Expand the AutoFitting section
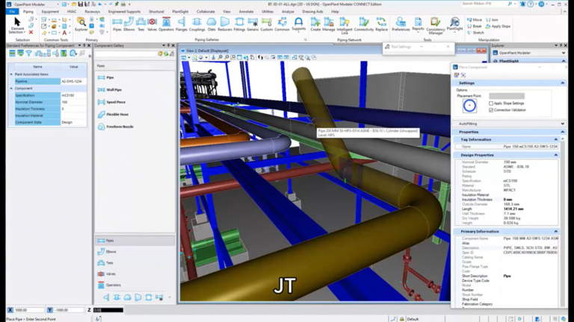 pyautogui.click(x=562, y=124)
